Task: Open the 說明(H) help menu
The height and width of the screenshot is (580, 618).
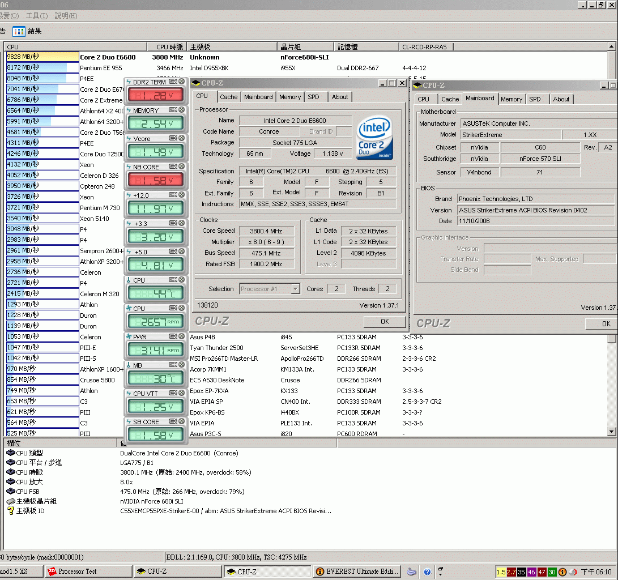Action: 66,16
